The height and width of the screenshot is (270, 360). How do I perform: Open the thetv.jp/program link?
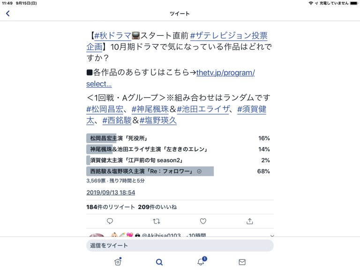click(225, 72)
